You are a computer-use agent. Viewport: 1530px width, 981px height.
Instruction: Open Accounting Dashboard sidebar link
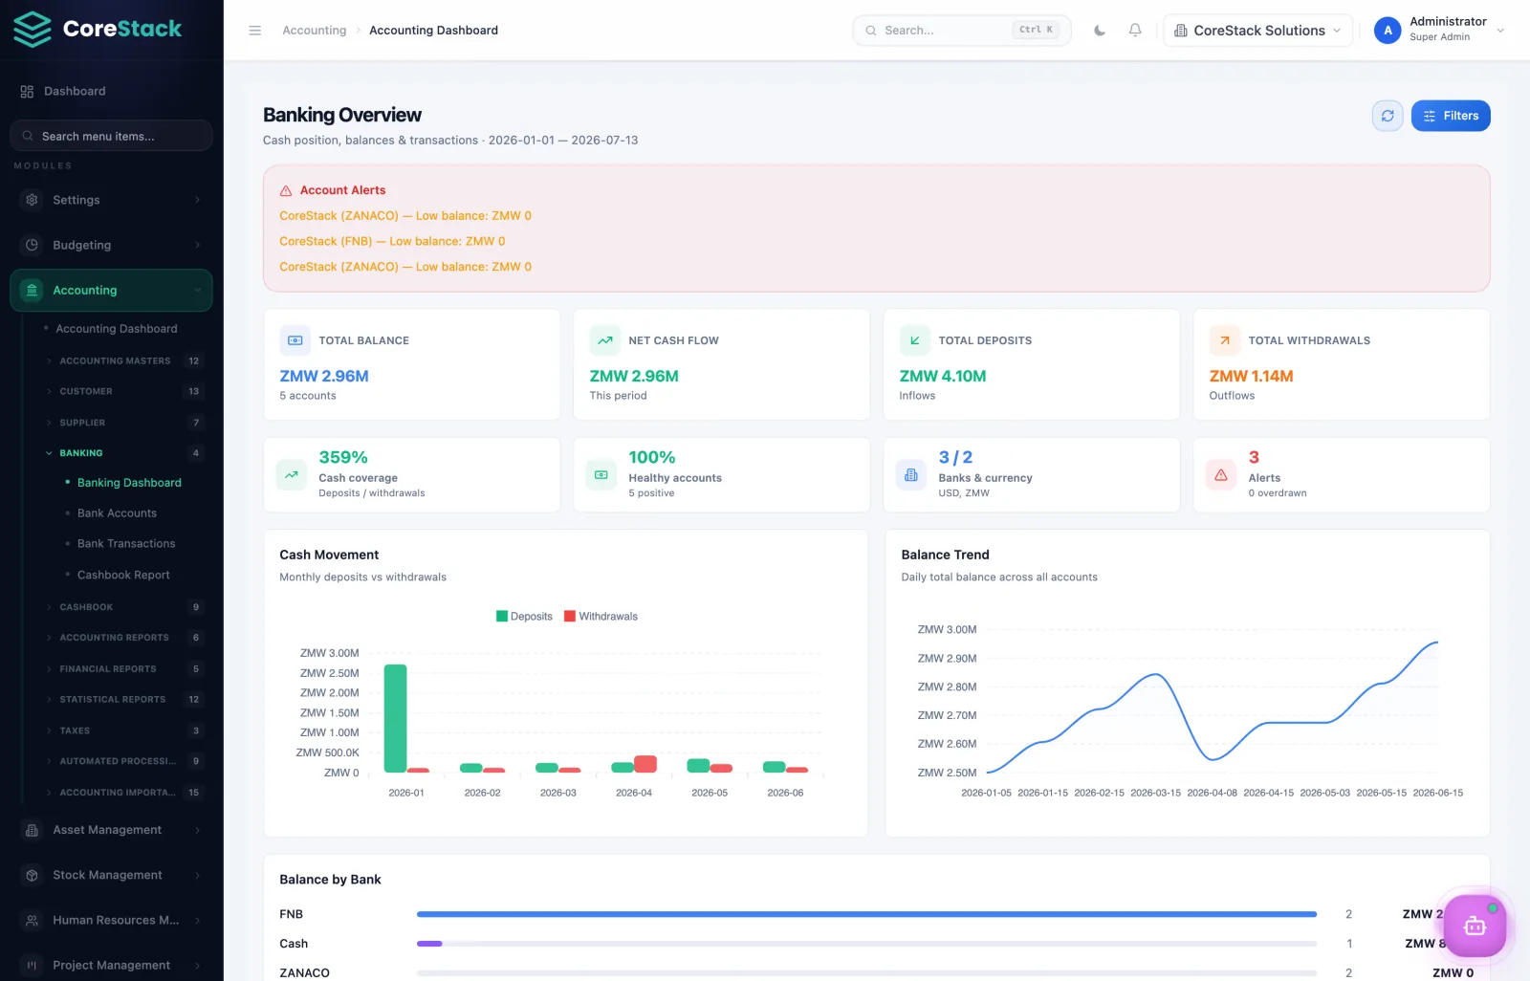click(x=117, y=329)
